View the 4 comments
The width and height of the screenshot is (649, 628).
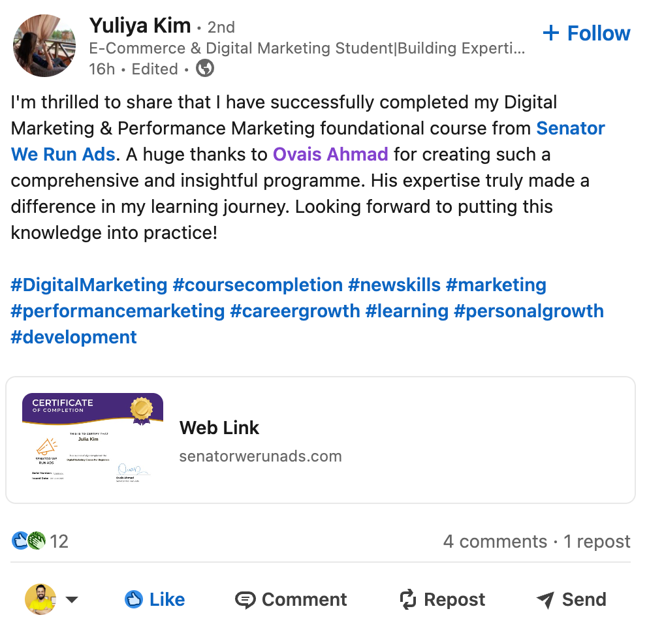click(494, 541)
